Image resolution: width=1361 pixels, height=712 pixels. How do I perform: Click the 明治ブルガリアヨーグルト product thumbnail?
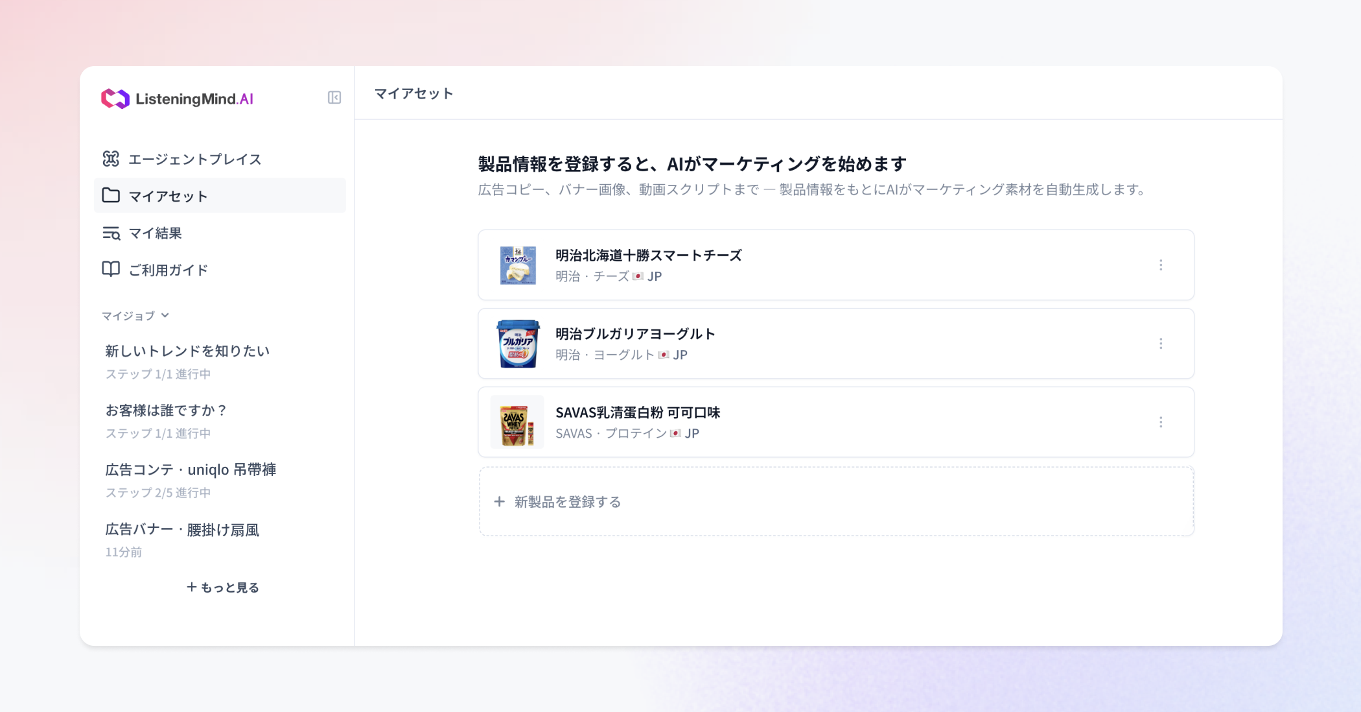(518, 344)
